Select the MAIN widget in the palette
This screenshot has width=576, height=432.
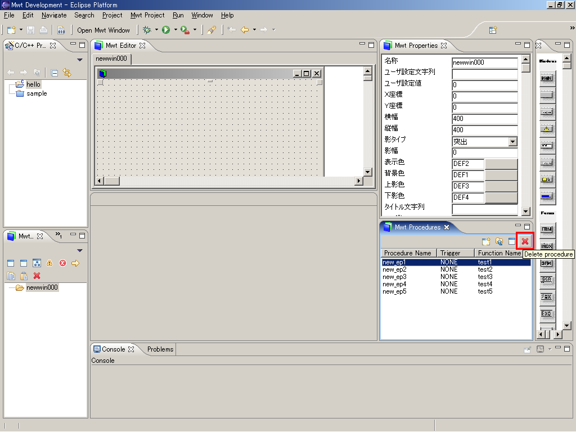pos(547,78)
